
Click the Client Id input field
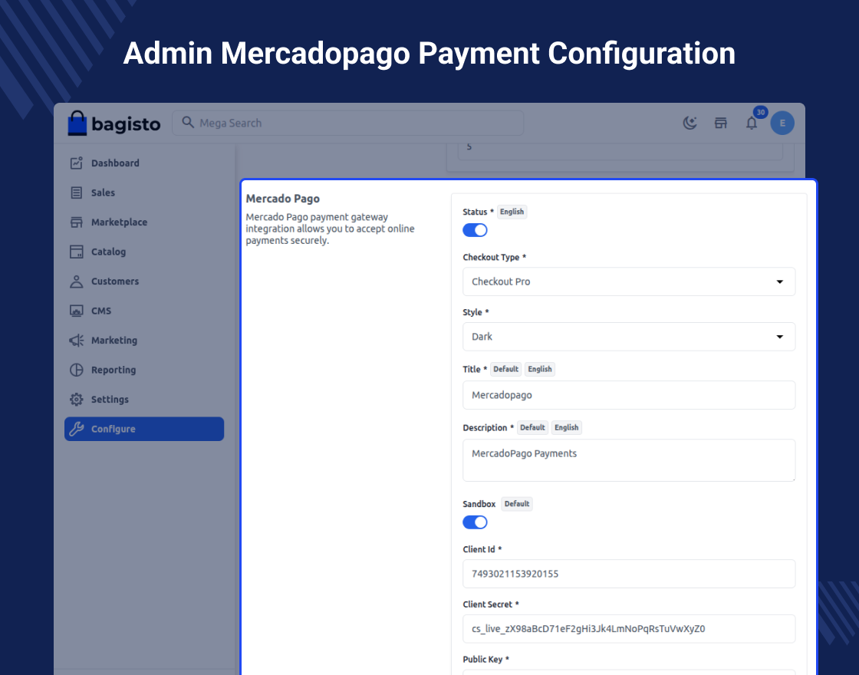(629, 574)
